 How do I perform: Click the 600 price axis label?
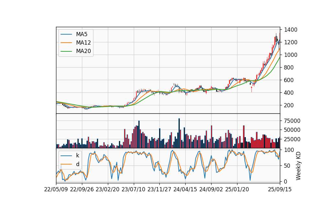pos(289,80)
